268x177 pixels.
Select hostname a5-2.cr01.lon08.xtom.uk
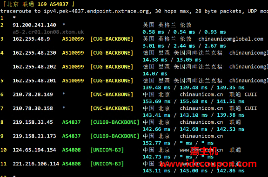click(48, 32)
